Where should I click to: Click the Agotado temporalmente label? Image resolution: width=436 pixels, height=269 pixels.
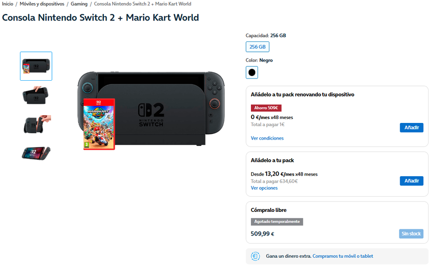click(277, 221)
